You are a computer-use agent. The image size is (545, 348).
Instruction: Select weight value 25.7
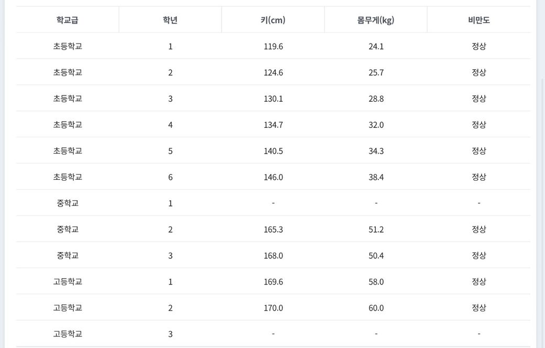tap(376, 72)
